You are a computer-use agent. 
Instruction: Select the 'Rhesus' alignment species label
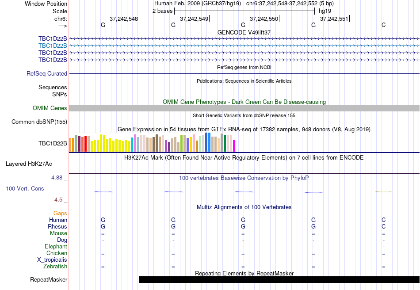57,226
